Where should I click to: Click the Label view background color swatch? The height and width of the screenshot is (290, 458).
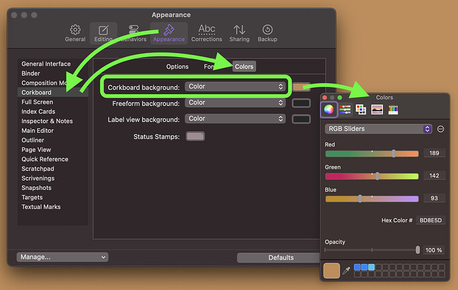click(301, 119)
